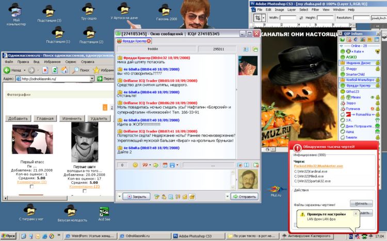Click the smiley emoticon icon in chat toolbar
The width and height of the screenshot is (387, 241).
point(135,165)
